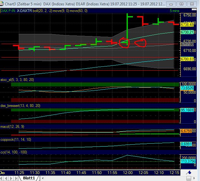This screenshot has height=181, width=200.
Task: Click the Chart3 window icon in title bar
Action: click(x=1, y=4)
